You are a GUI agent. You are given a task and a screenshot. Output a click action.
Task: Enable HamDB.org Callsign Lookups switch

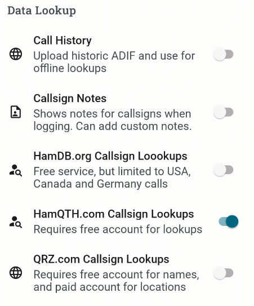[x=224, y=170]
